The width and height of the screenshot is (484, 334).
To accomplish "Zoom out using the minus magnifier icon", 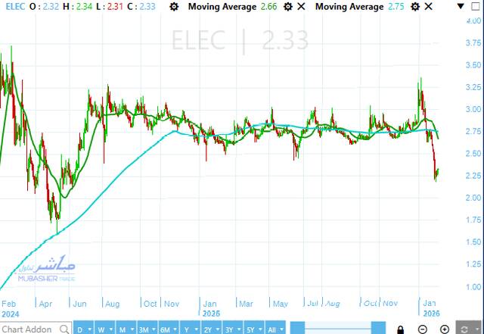I will 422,329.
